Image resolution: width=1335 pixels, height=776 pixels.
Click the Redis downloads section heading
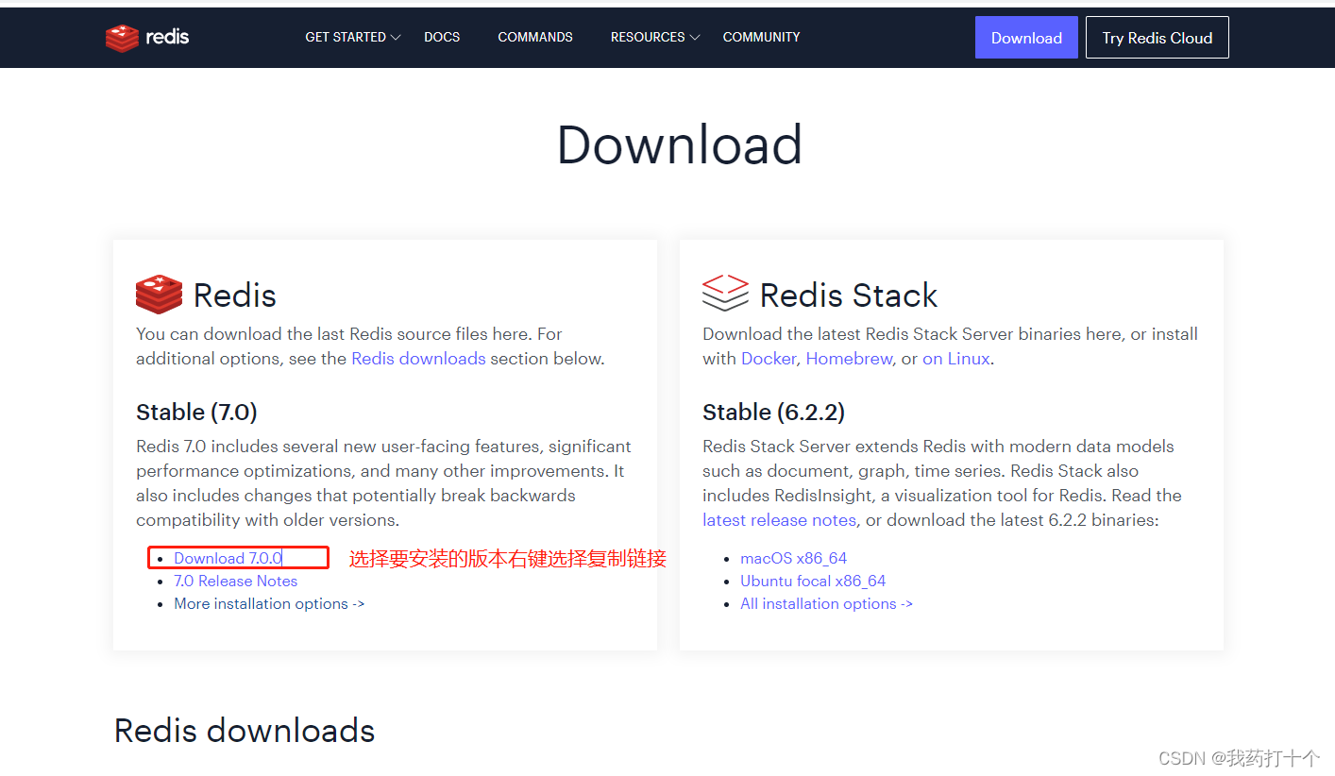[x=245, y=731]
